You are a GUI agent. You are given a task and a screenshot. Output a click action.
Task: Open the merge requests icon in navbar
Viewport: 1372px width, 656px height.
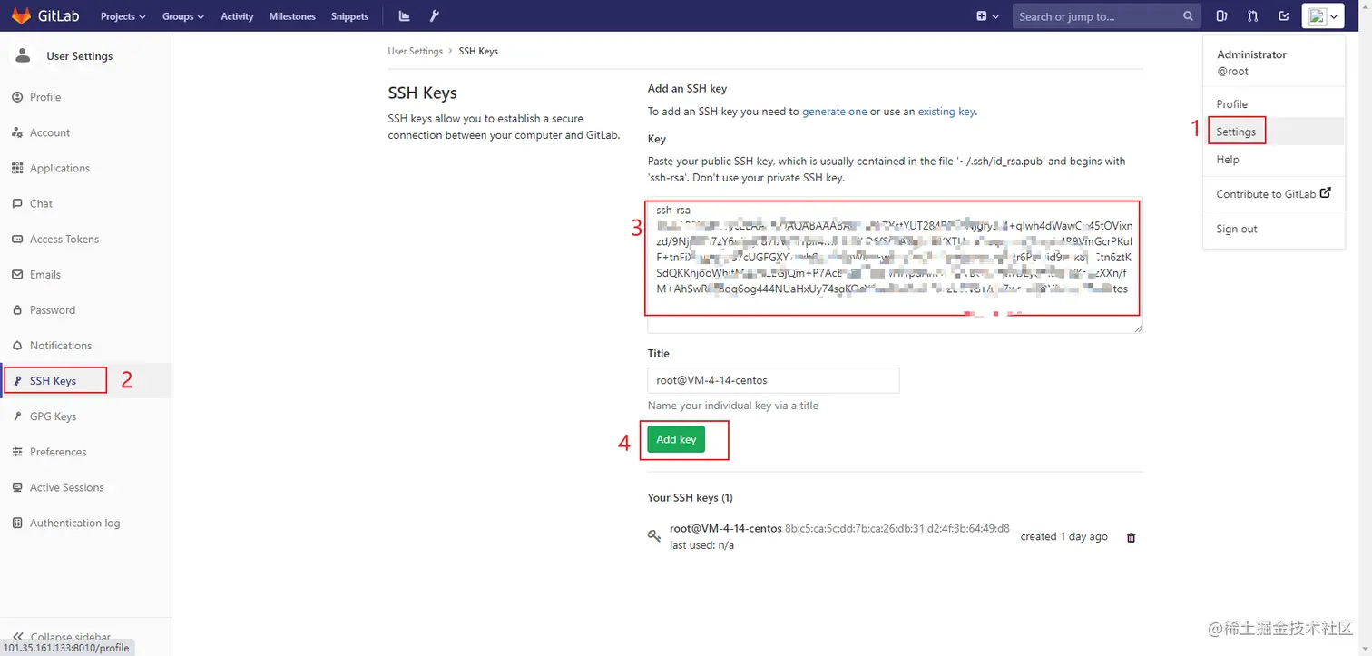1252,16
